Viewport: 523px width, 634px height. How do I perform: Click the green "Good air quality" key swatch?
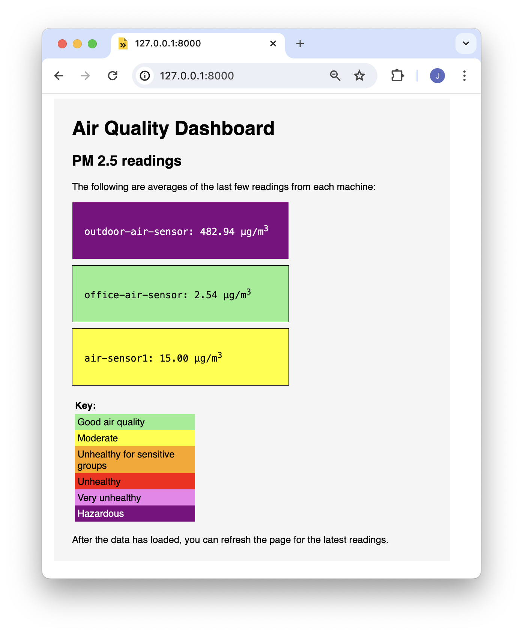pyautogui.click(x=135, y=422)
